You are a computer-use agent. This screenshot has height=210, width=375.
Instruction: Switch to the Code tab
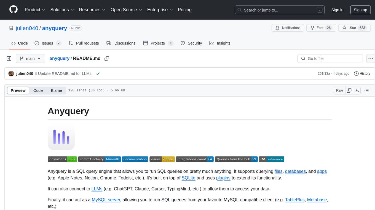tap(19, 43)
